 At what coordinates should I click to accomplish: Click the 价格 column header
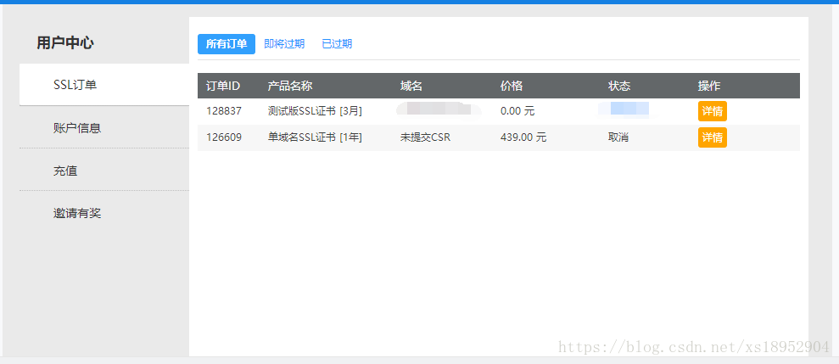coord(511,86)
